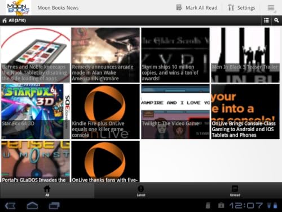Open Men In Black 3 Teaser Trailer
Image resolution: width=282 pixels, height=212 pixels.
(245, 55)
